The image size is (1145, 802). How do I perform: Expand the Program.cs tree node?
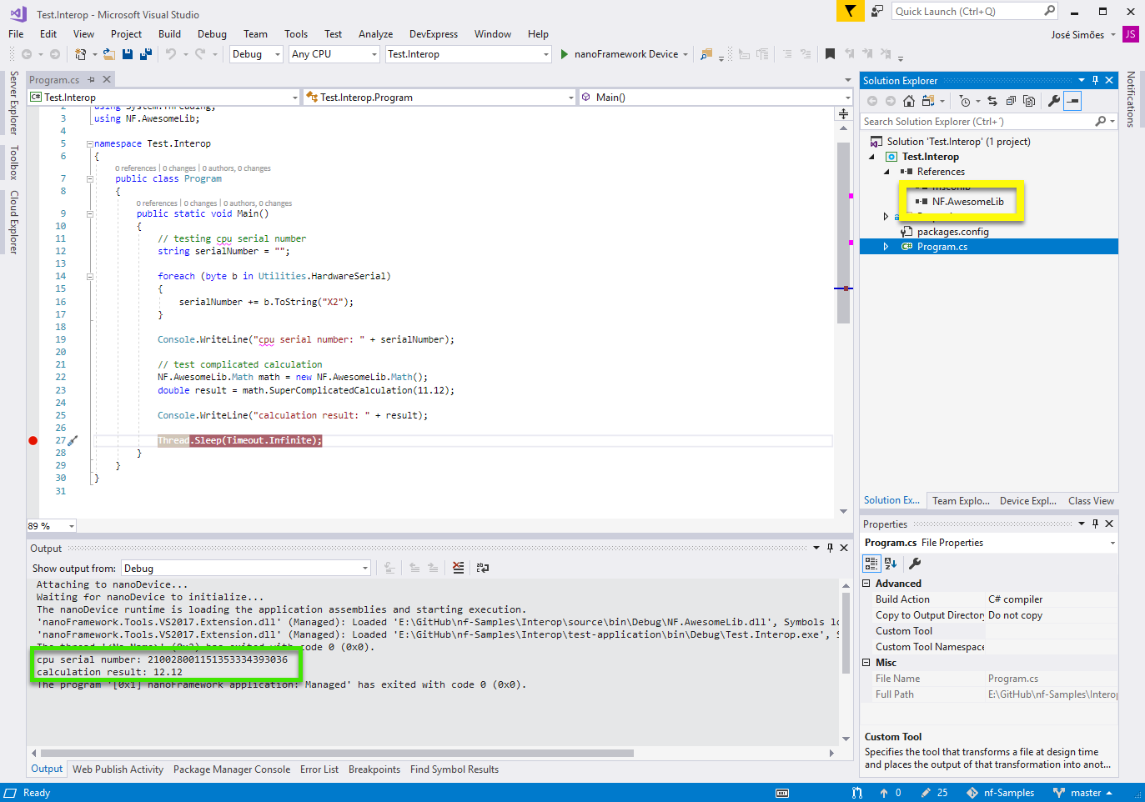[886, 247]
